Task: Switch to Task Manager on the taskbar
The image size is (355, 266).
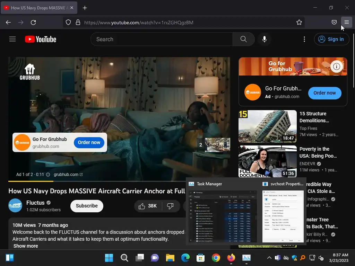Action: click(x=246, y=258)
